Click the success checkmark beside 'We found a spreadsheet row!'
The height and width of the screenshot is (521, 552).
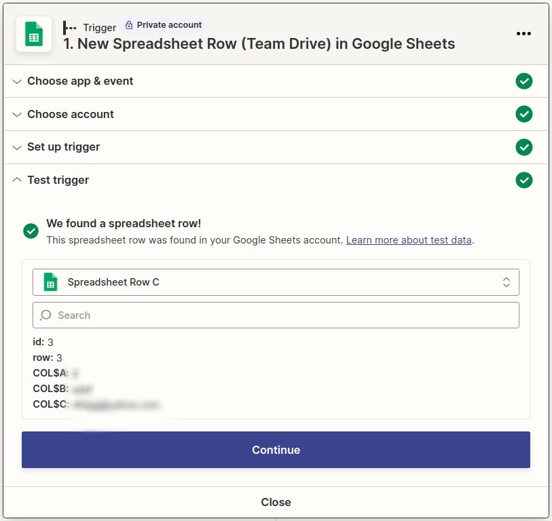coord(31,231)
